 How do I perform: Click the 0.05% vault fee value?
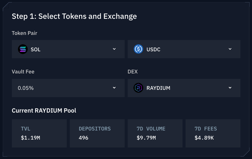tap(26, 88)
